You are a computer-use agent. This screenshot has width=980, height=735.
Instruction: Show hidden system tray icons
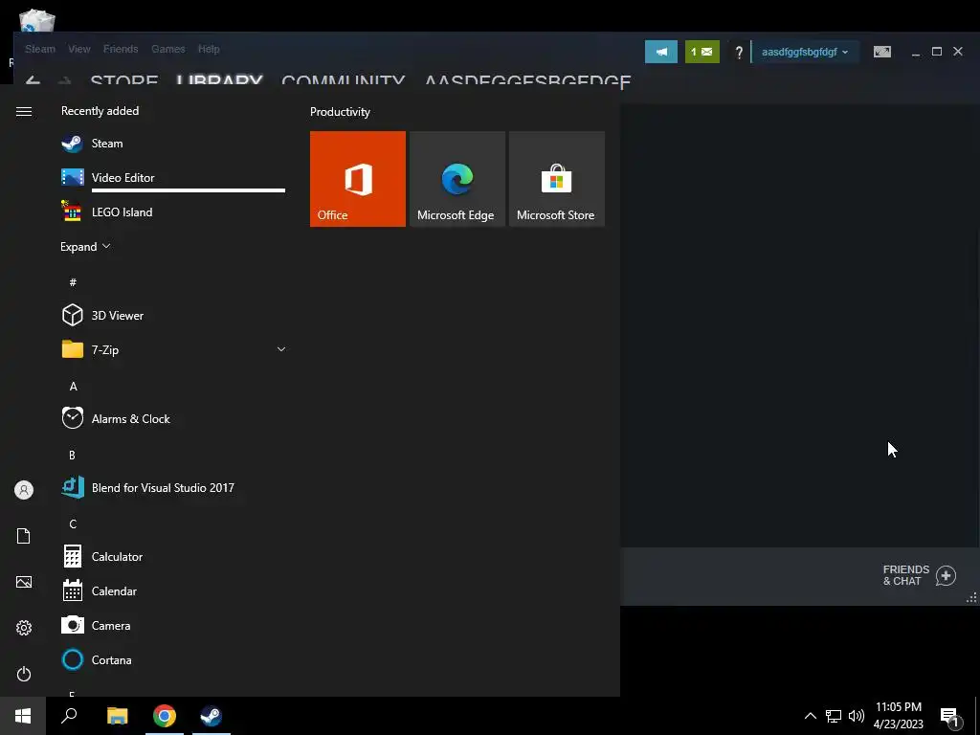click(x=810, y=716)
